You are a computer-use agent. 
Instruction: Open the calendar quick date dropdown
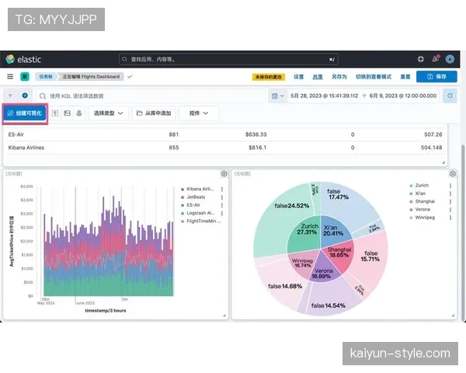click(277, 96)
